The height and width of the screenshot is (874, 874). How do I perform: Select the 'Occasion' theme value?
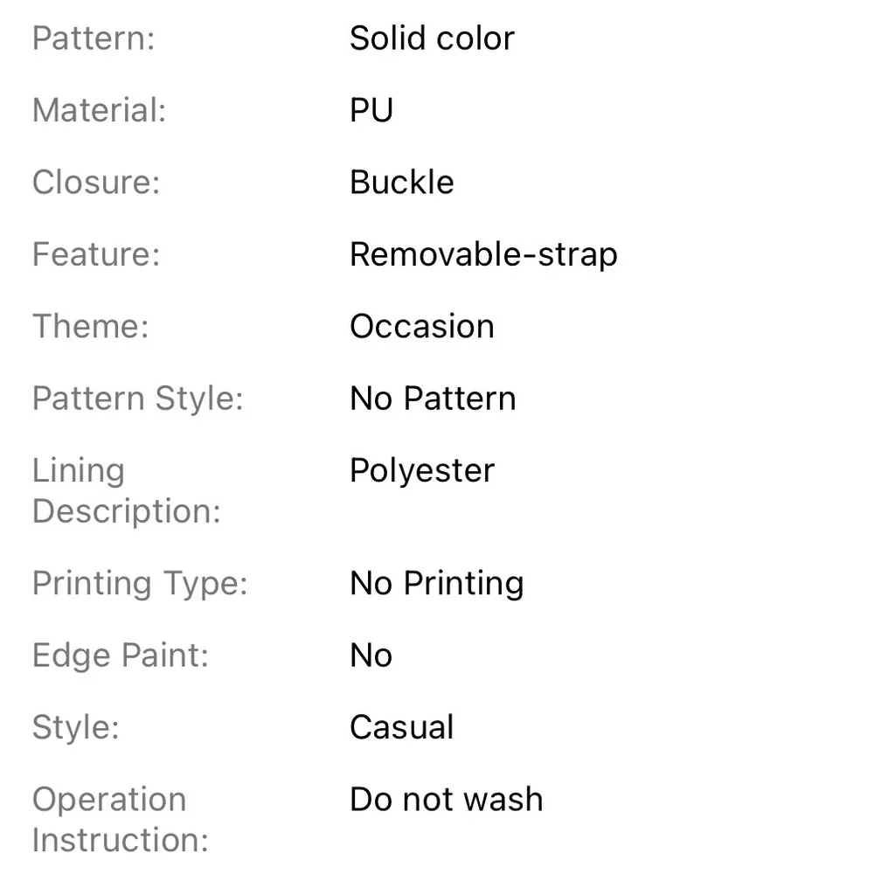[422, 327]
